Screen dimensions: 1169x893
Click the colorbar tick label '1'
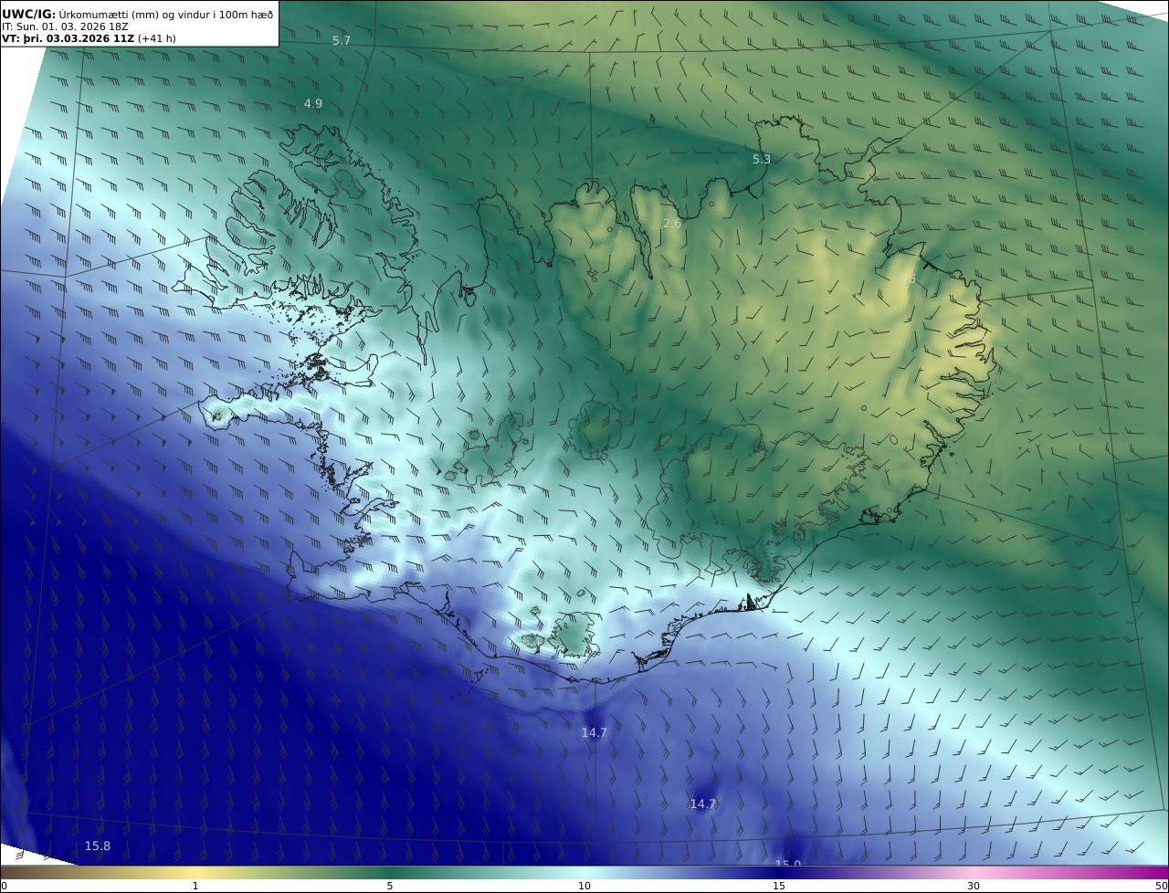(x=195, y=886)
